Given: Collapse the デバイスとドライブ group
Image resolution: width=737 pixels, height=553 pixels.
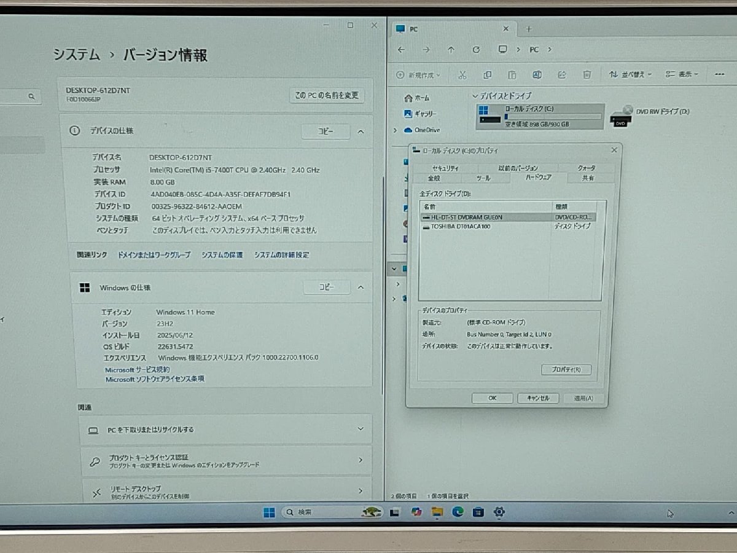Looking at the screenshot, I should tap(475, 96).
